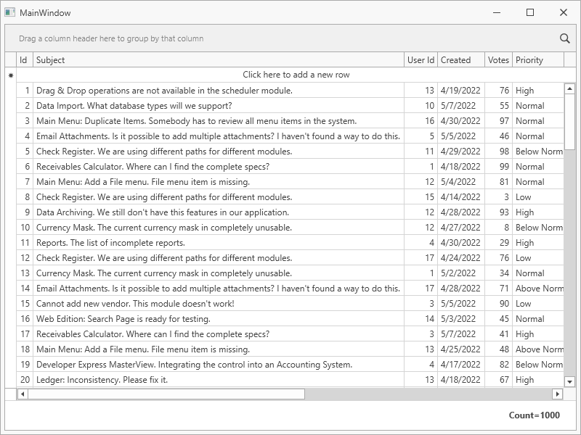
Task: Select row 8 Check Register subject cell
Action: 219,196
